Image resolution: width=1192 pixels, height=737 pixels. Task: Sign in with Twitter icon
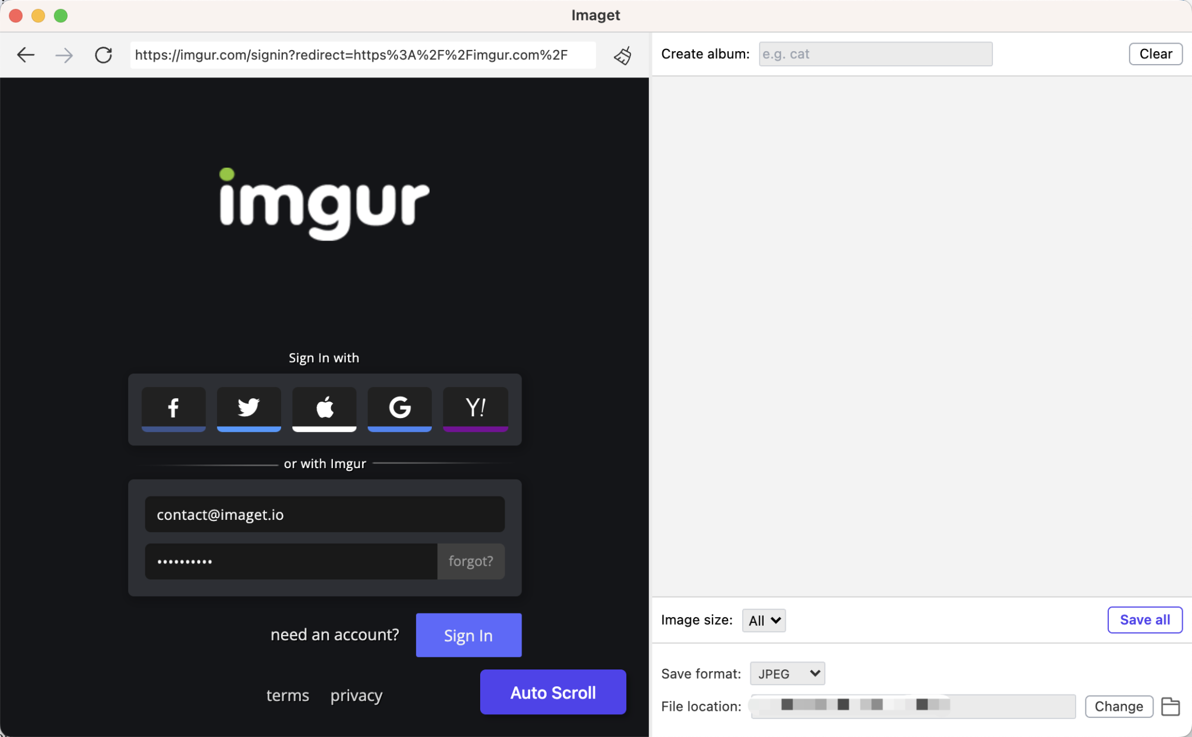point(249,408)
